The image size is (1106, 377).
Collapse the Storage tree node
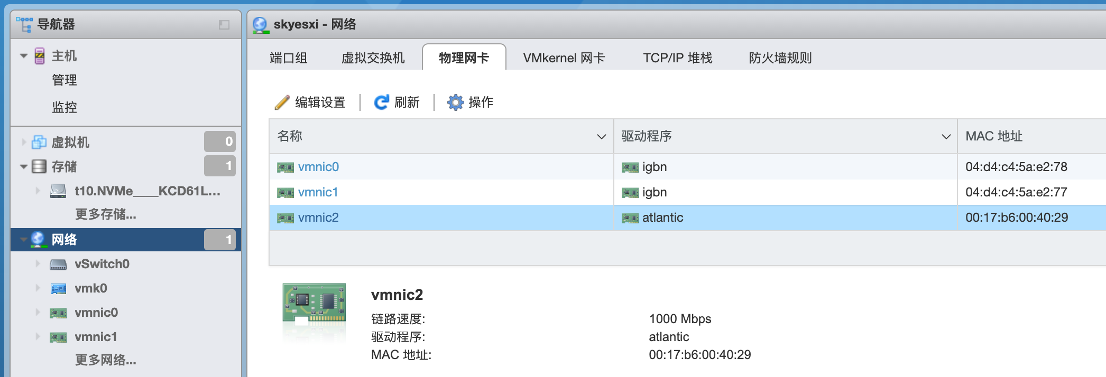tap(24, 167)
